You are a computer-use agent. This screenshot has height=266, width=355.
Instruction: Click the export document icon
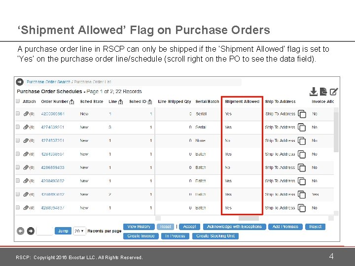tap(323, 92)
